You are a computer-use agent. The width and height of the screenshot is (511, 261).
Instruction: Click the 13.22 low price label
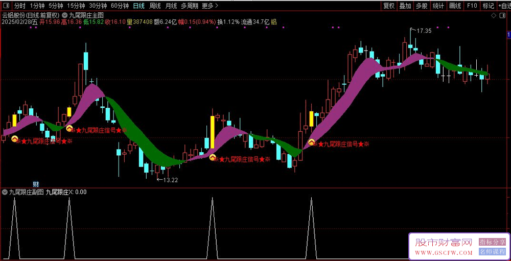pyautogui.click(x=170, y=180)
